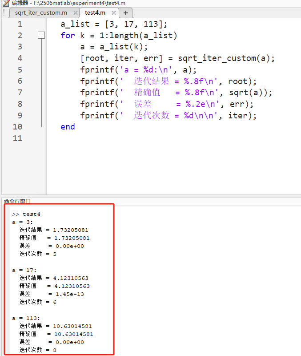Click the editor pencil icon in title bar
This screenshot has width=301, height=356.
click(6, 3)
